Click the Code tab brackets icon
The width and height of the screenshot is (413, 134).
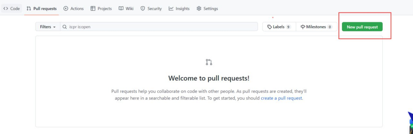coord(6,9)
